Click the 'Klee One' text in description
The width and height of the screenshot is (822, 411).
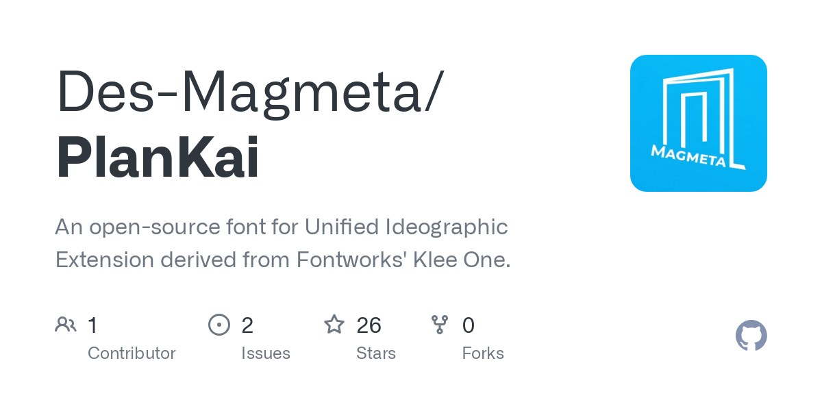(x=460, y=260)
